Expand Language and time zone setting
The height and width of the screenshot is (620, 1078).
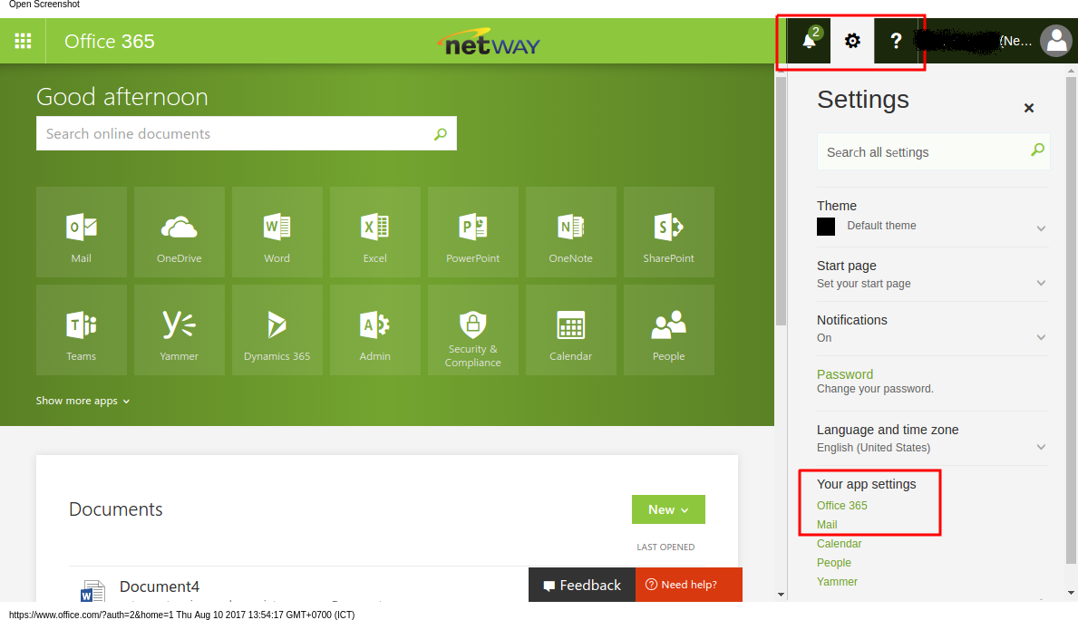coord(1041,447)
